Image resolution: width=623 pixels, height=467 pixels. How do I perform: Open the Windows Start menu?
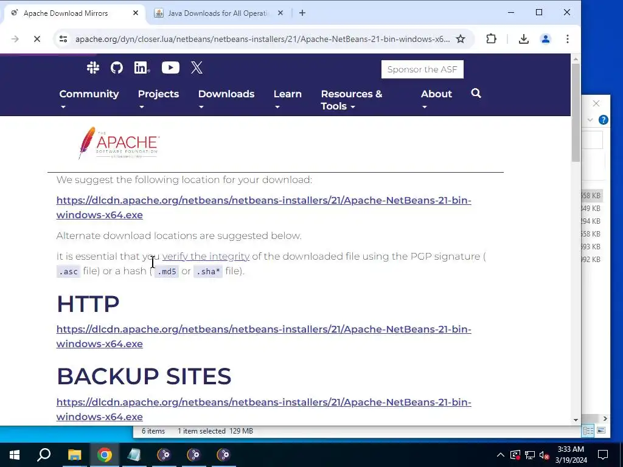(x=15, y=455)
